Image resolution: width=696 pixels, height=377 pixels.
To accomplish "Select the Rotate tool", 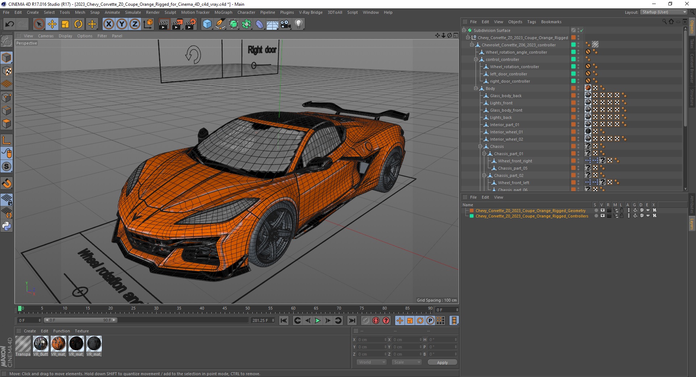I will (x=78, y=24).
